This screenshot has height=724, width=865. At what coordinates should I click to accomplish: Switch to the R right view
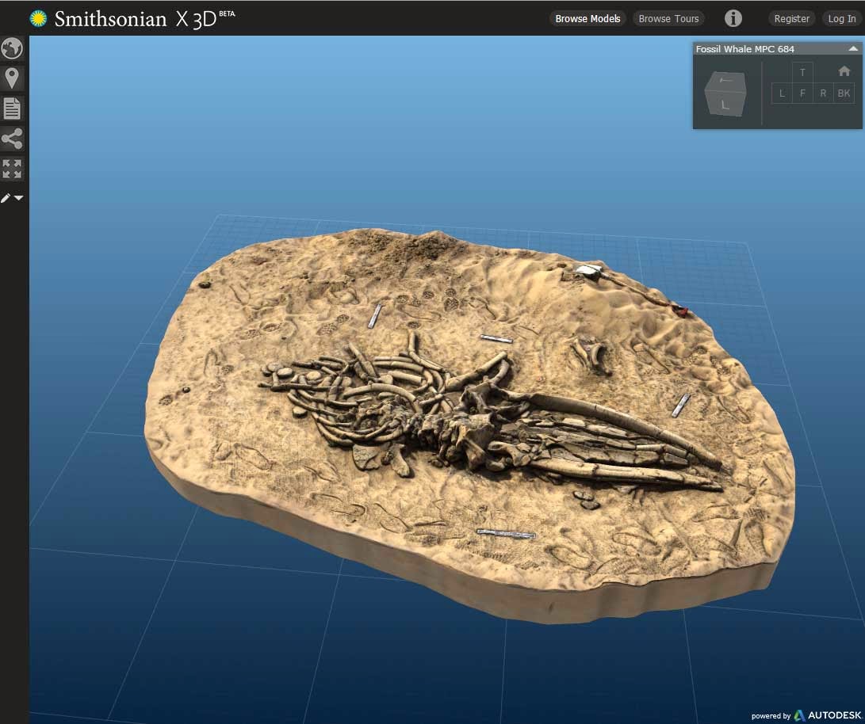click(x=823, y=93)
